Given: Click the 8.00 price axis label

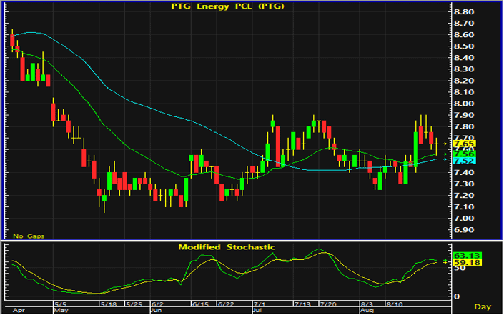Looking at the screenshot, I should coord(464,104).
